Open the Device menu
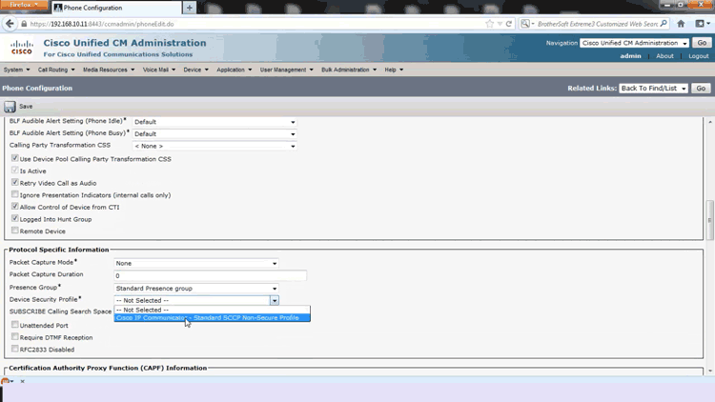 click(x=195, y=70)
